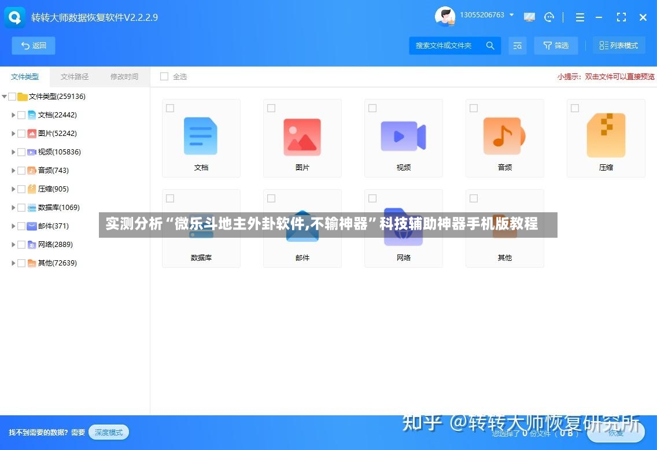Open the large 压缩 archive card icon
The image size is (657, 450).
click(606, 135)
